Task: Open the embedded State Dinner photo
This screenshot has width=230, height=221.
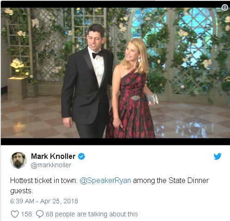Action: 115,73
